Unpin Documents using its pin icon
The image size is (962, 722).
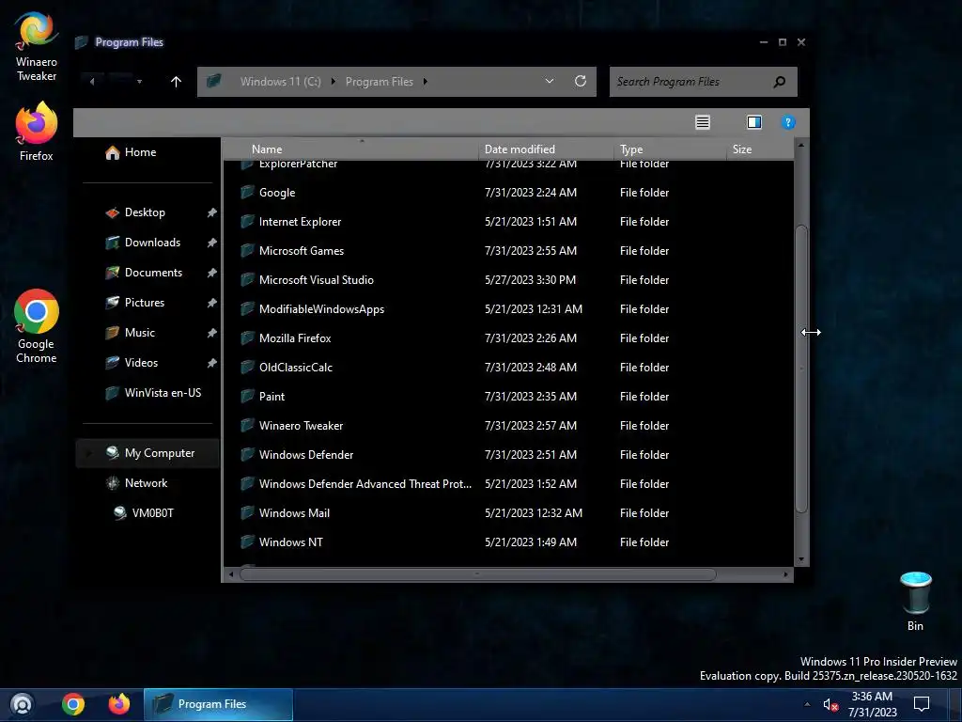click(211, 273)
